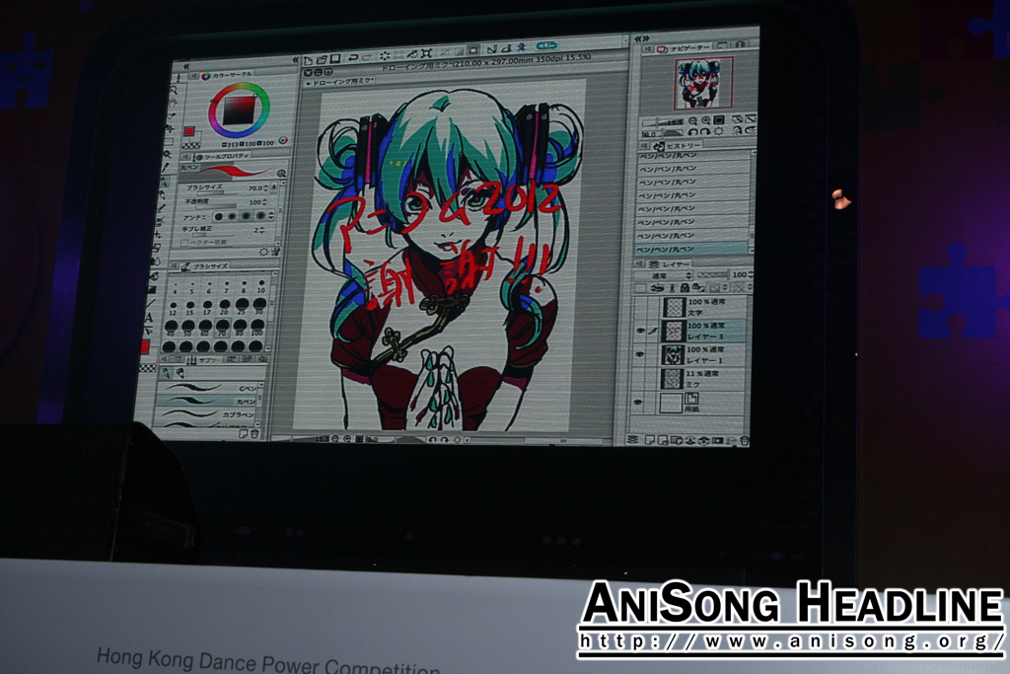Zoom in using Navigator plus magnifier

click(706, 120)
